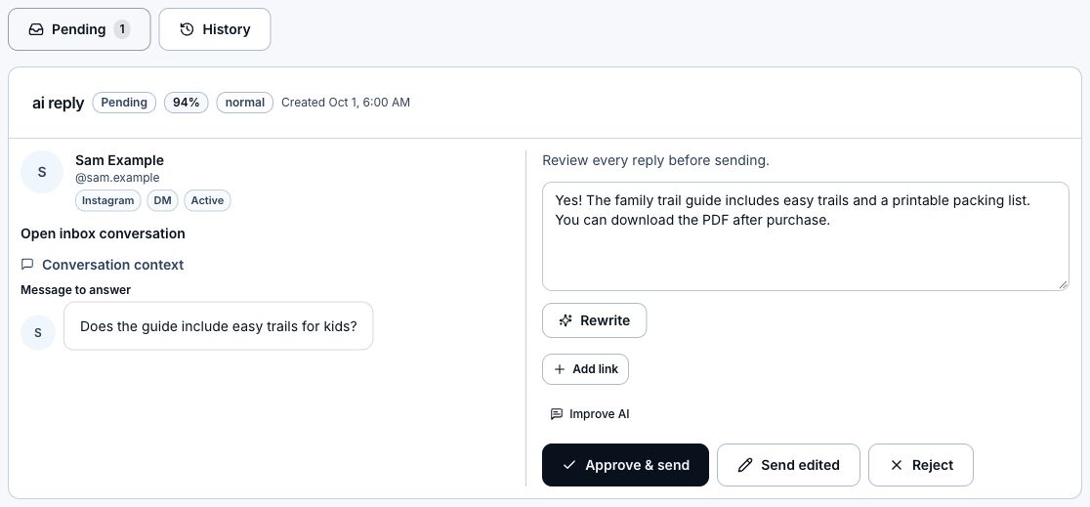Click the Instagram tag
The height and width of the screenshot is (507, 1090).
(x=107, y=200)
